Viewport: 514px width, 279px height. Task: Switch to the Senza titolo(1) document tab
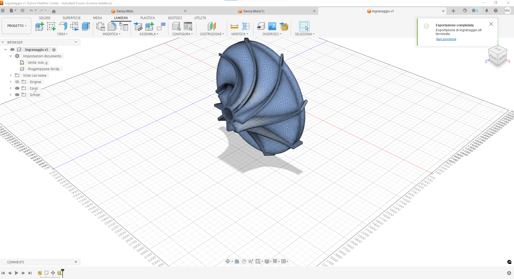(x=254, y=11)
